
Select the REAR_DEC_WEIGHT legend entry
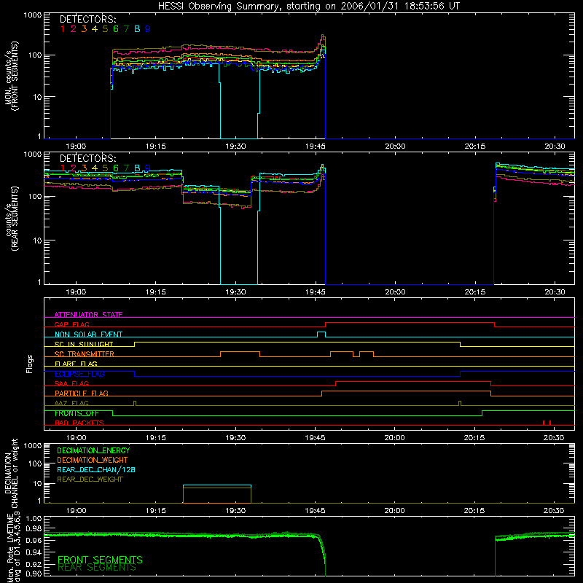[90, 480]
